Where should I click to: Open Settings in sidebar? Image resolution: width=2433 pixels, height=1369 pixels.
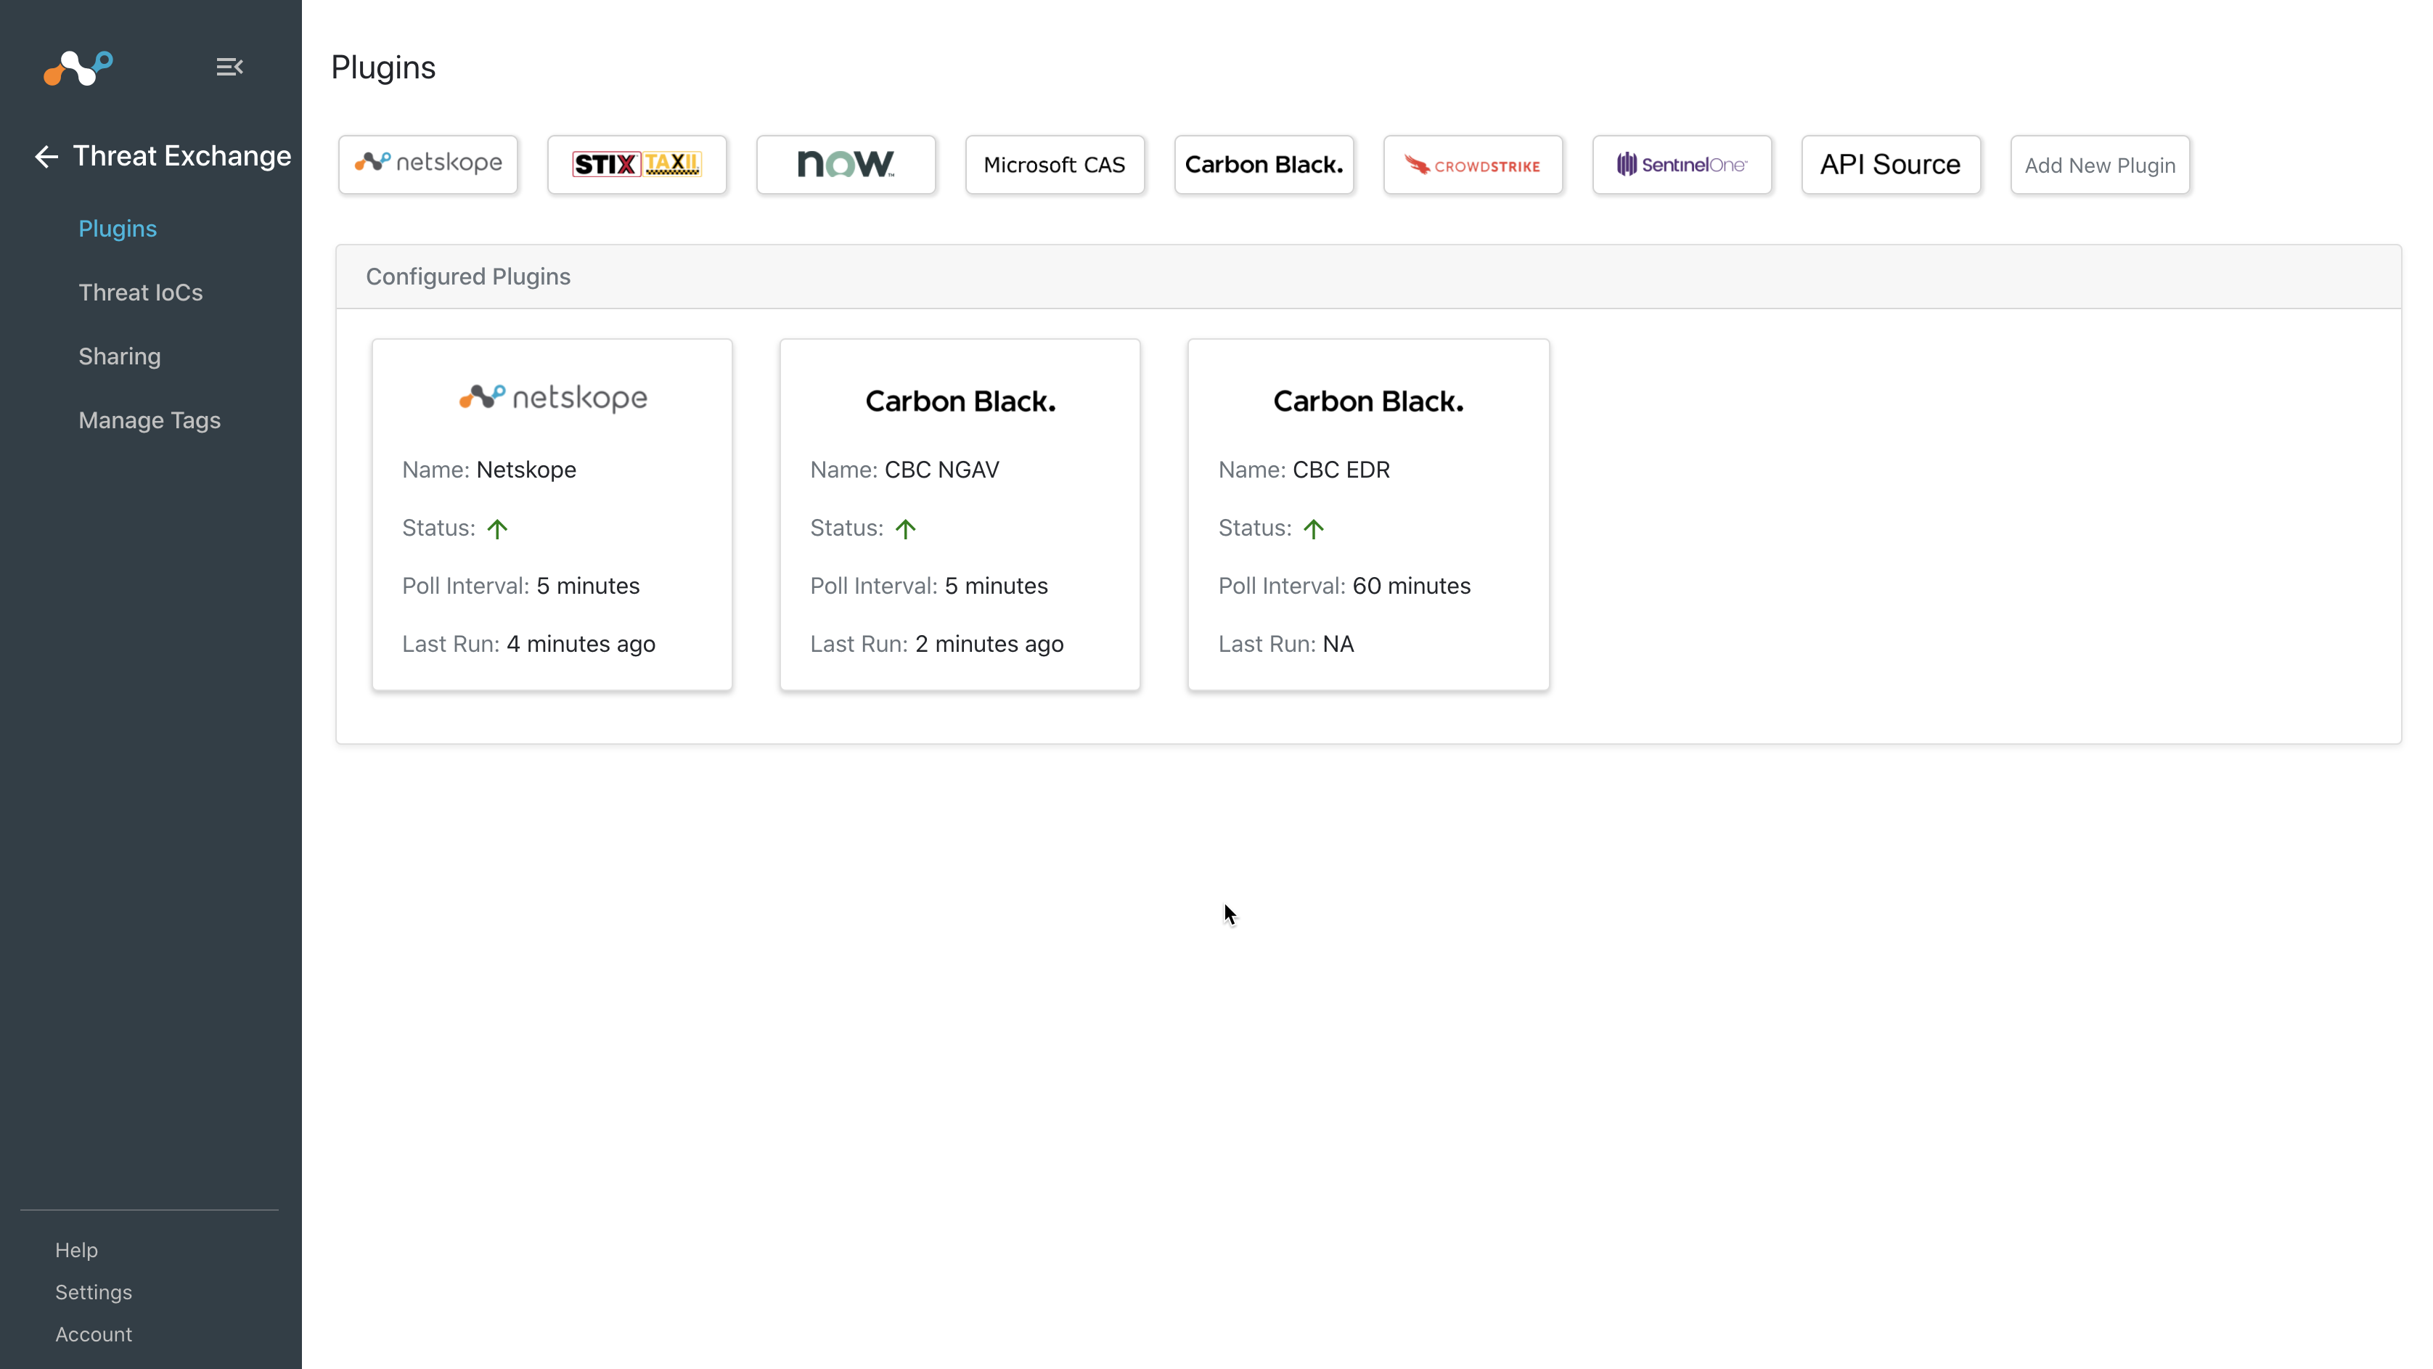(94, 1293)
